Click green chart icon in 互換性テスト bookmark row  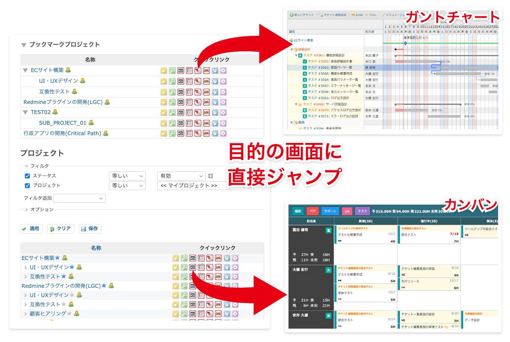coord(172,92)
